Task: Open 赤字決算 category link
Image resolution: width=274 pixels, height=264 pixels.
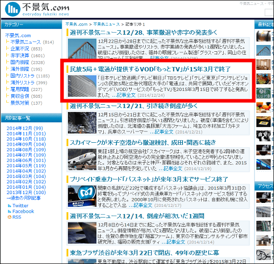Action: (x=20, y=56)
